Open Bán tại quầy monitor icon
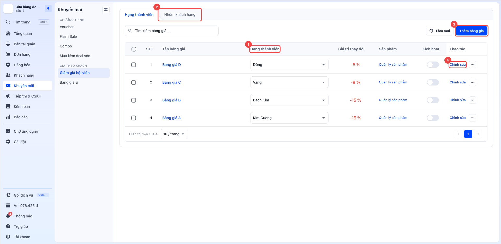 pos(8,44)
